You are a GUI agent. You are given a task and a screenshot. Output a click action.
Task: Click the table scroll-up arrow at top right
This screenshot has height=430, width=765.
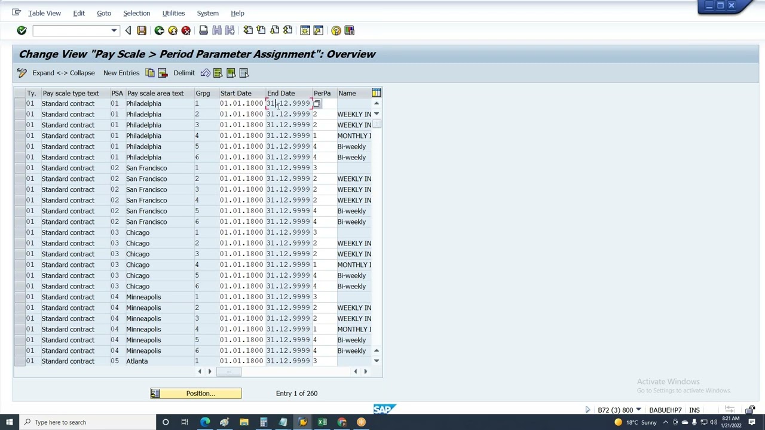[377, 103]
